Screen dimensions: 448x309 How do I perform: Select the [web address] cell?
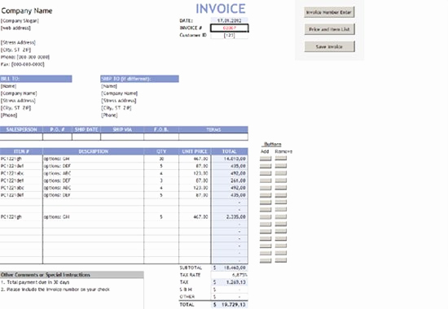pos(15,28)
